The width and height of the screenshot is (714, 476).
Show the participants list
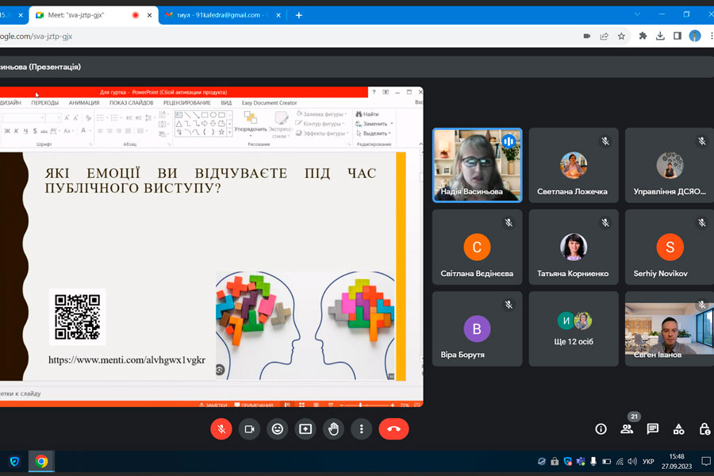point(627,428)
